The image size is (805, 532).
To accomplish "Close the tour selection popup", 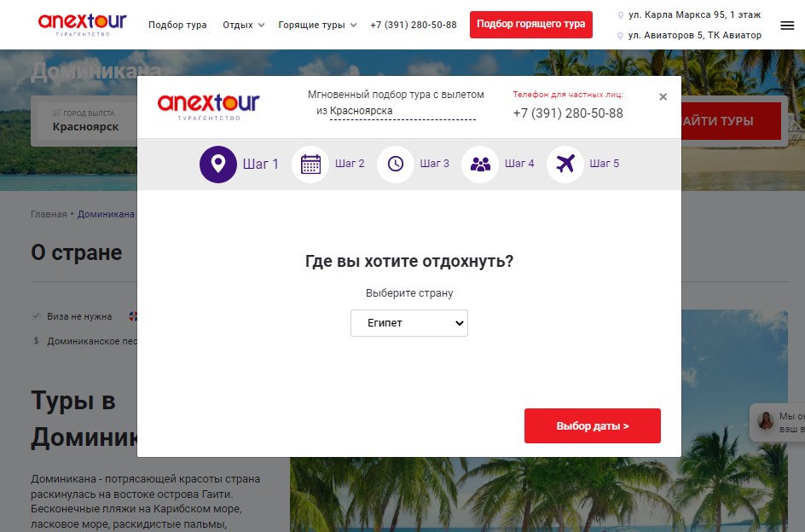I will (x=663, y=96).
